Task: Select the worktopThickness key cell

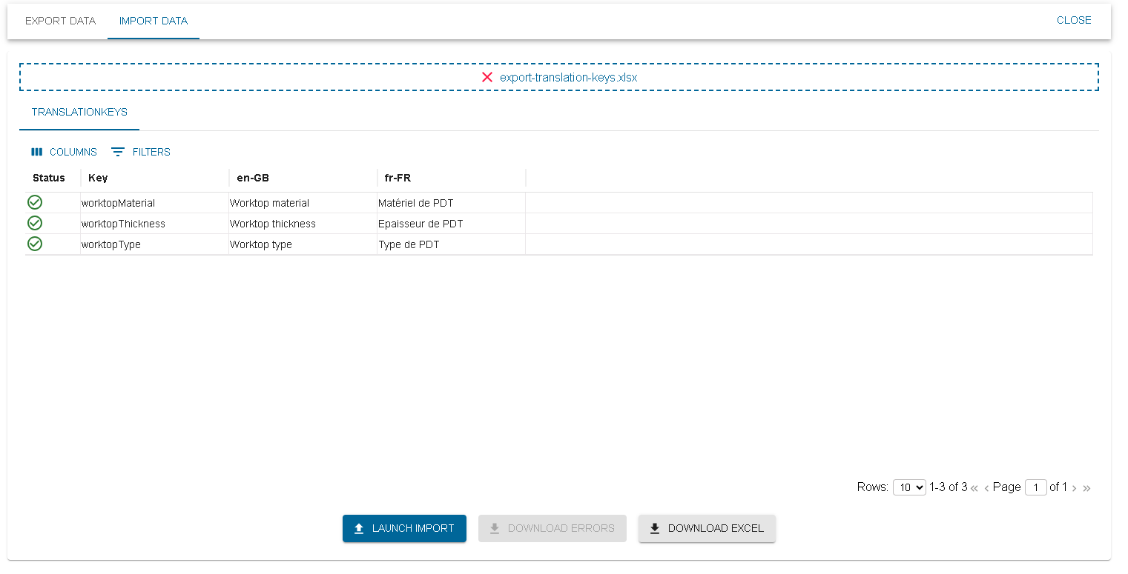Action: 154,224
